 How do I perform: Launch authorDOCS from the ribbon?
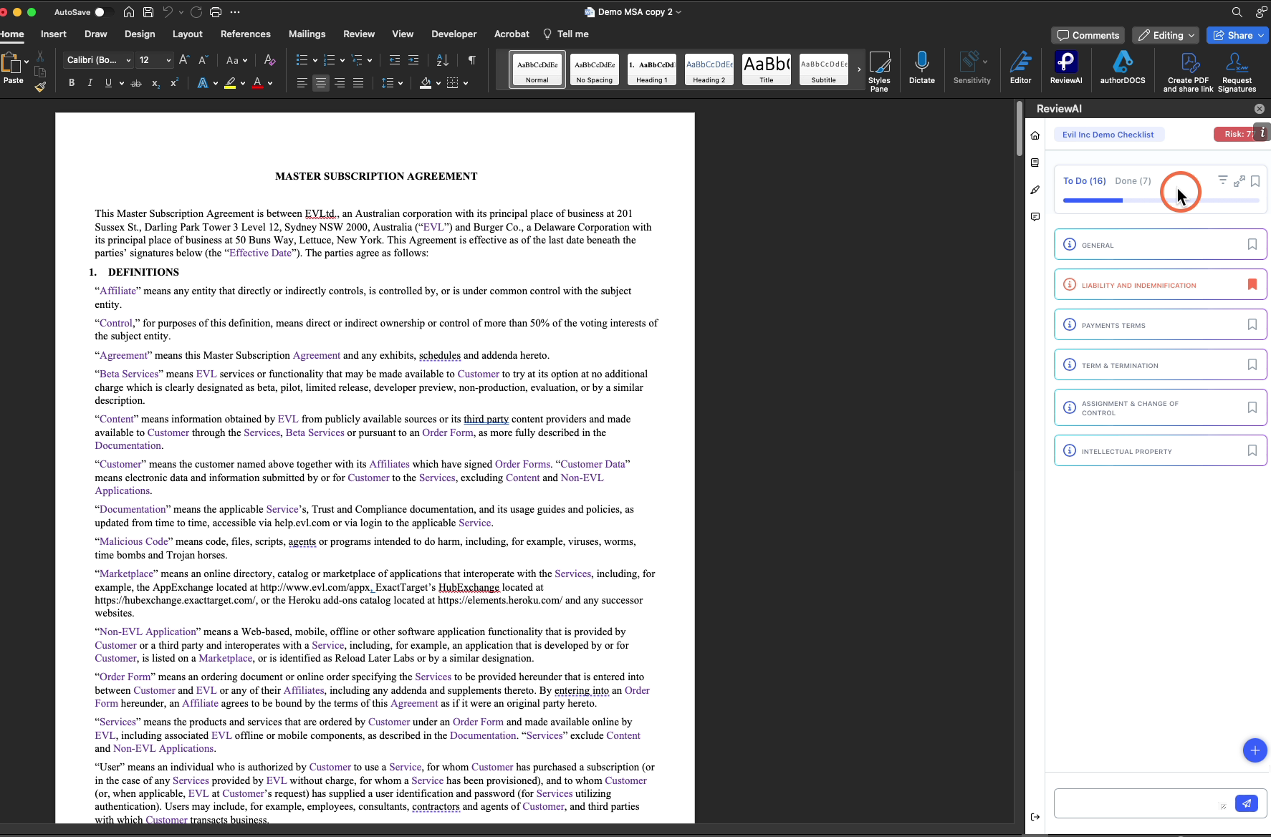pyautogui.click(x=1122, y=68)
